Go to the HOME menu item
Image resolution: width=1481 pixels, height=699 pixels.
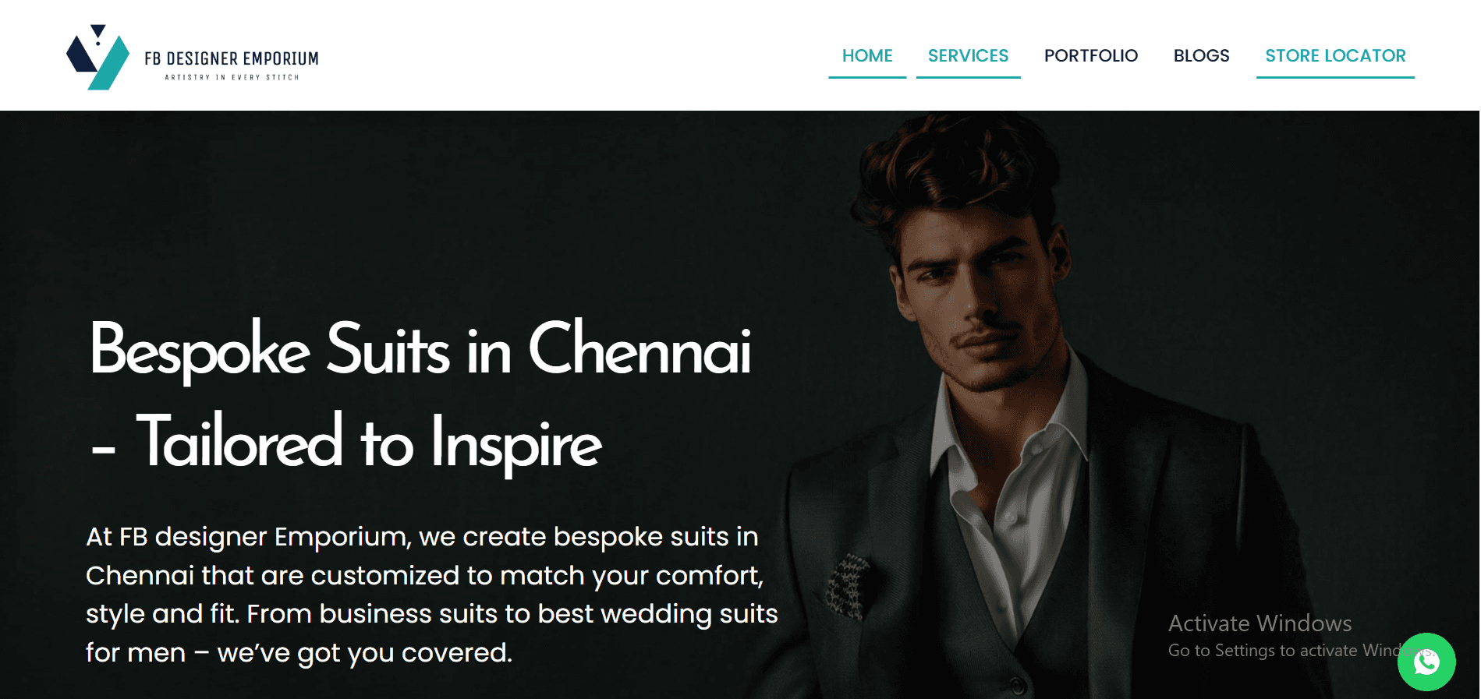point(867,56)
